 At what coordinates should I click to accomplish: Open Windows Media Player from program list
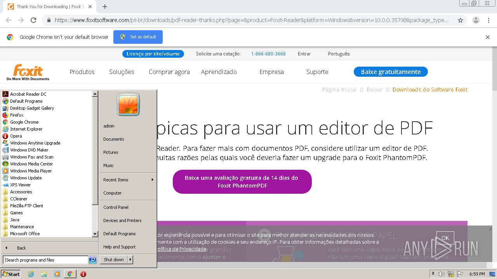31,171
